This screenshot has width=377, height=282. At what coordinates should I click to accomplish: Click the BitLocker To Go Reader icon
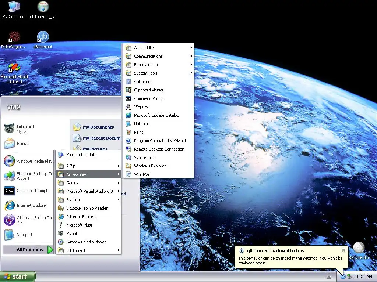click(x=61, y=208)
